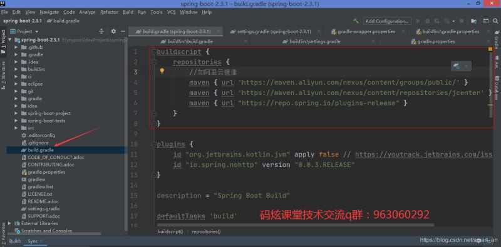Click line number 10 in the gutter
This screenshot has width=501, height=247.
click(x=134, y=144)
